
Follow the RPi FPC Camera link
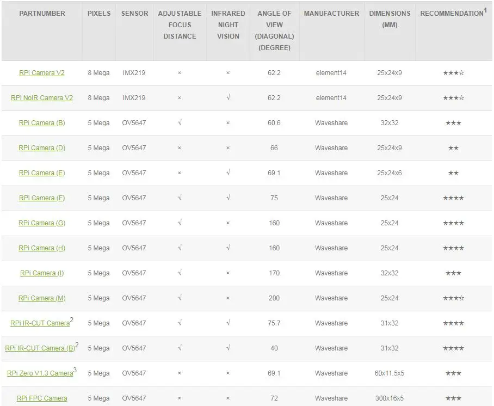[42, 398]
